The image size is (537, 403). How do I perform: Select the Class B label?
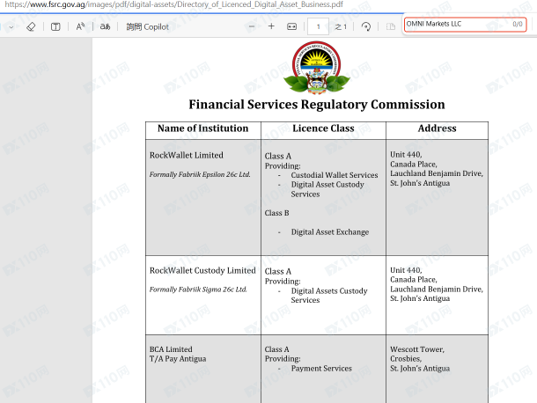(x=276, y=213)
